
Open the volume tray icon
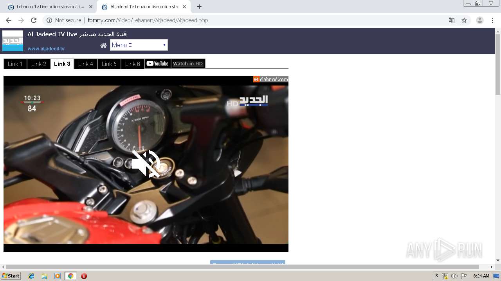pos(454,276)
